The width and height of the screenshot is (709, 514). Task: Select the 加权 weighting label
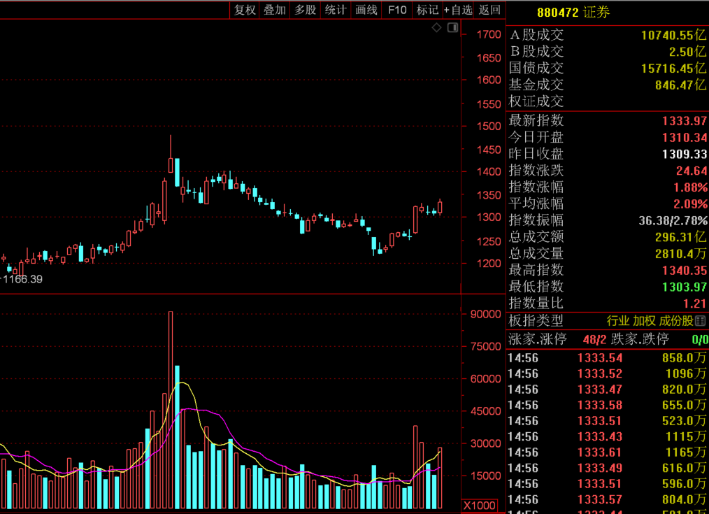(x=645, y=321)
